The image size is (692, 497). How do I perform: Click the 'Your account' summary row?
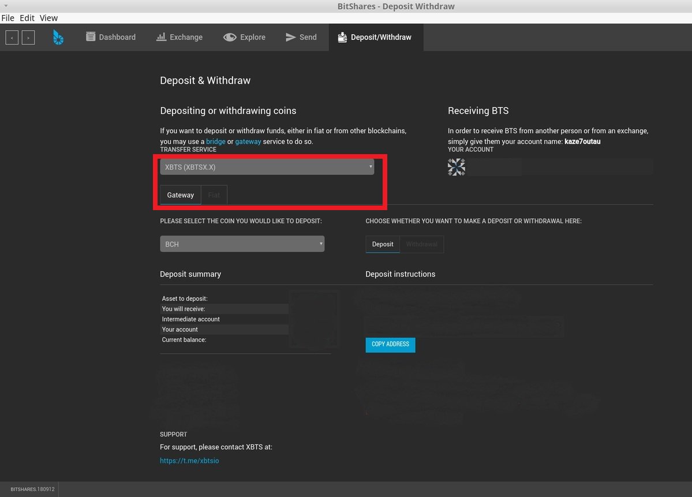tap(224, 329)
